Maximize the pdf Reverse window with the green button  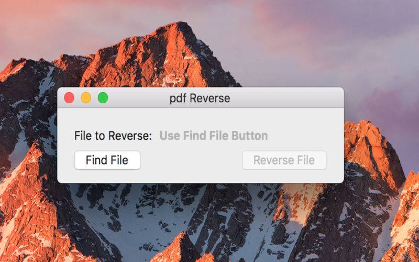pyautogui.click(x=103, y=98)
